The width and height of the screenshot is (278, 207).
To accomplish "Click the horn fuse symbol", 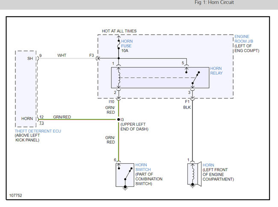I will [118, 44].
